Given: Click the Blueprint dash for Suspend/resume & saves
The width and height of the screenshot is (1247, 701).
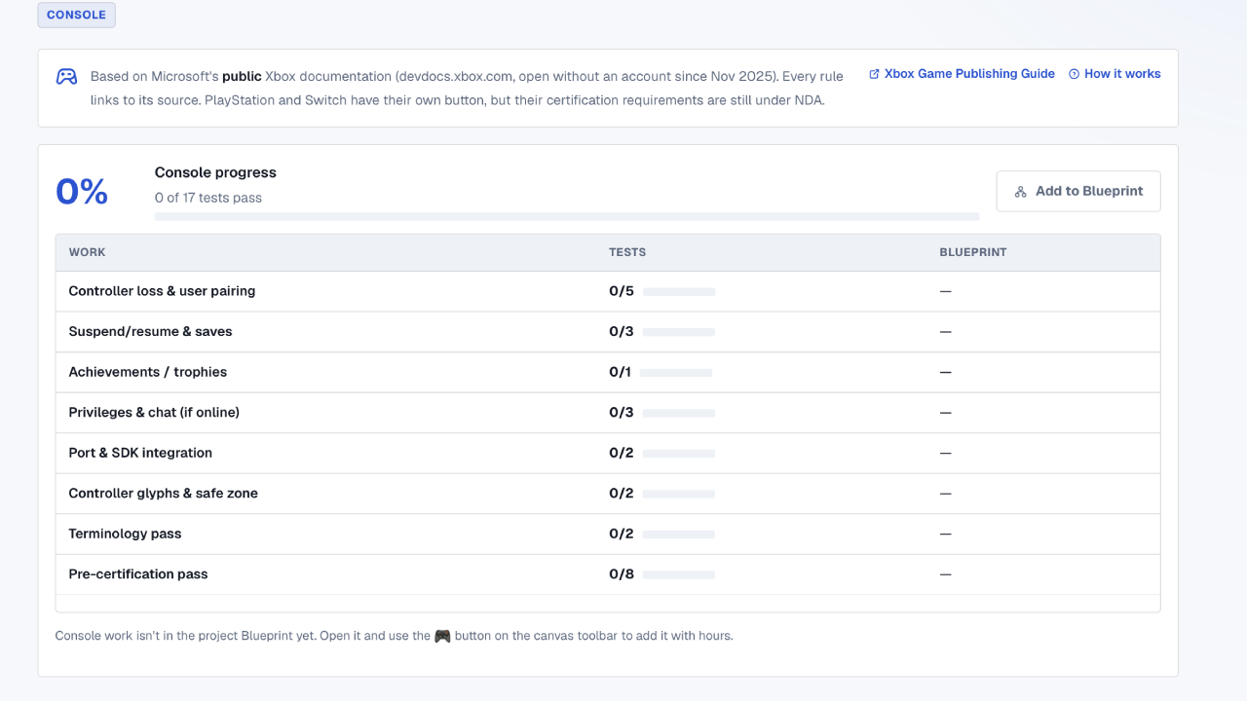Looking at the screenshot, I should point(945,332).
